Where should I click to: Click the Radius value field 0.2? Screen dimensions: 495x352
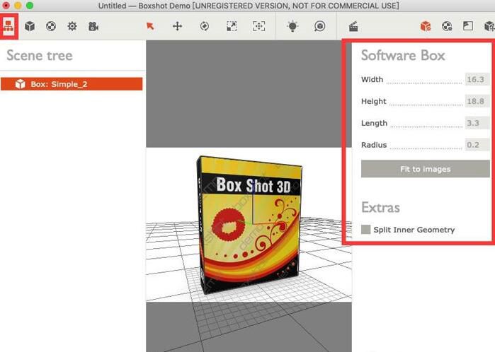pos(477,145)
